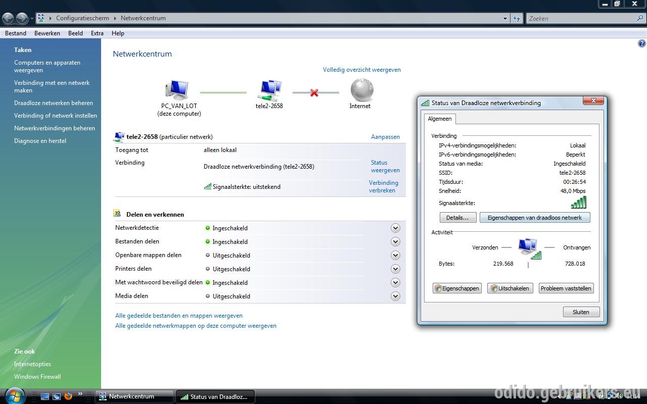
Task: Open Diagnose en herstel
Action: point(40,141)
